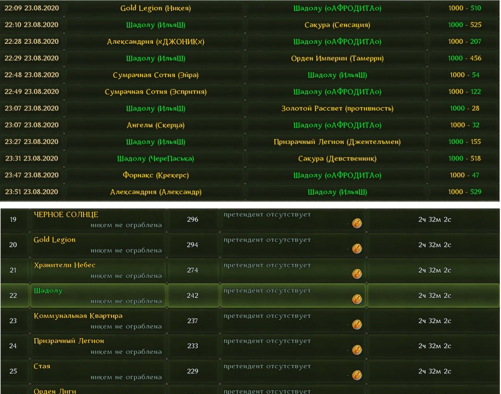Click rating value 242 in Шадолу row
The height and width of the screenshot is (394, 501).
[x=192, y=296]
